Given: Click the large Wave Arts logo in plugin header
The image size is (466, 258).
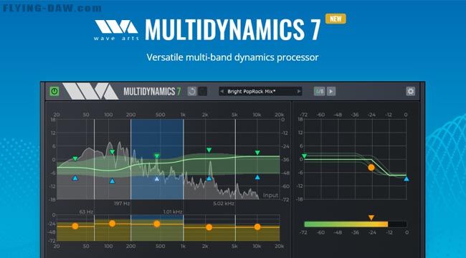Looking at the screenshot, I should coord(90,91).
